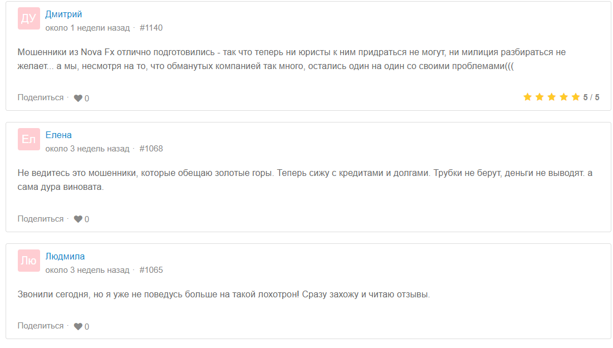This screenshot has width=613, height=348.
Task: Click the 5 / 5 rating score text
Action: [591, 97]
